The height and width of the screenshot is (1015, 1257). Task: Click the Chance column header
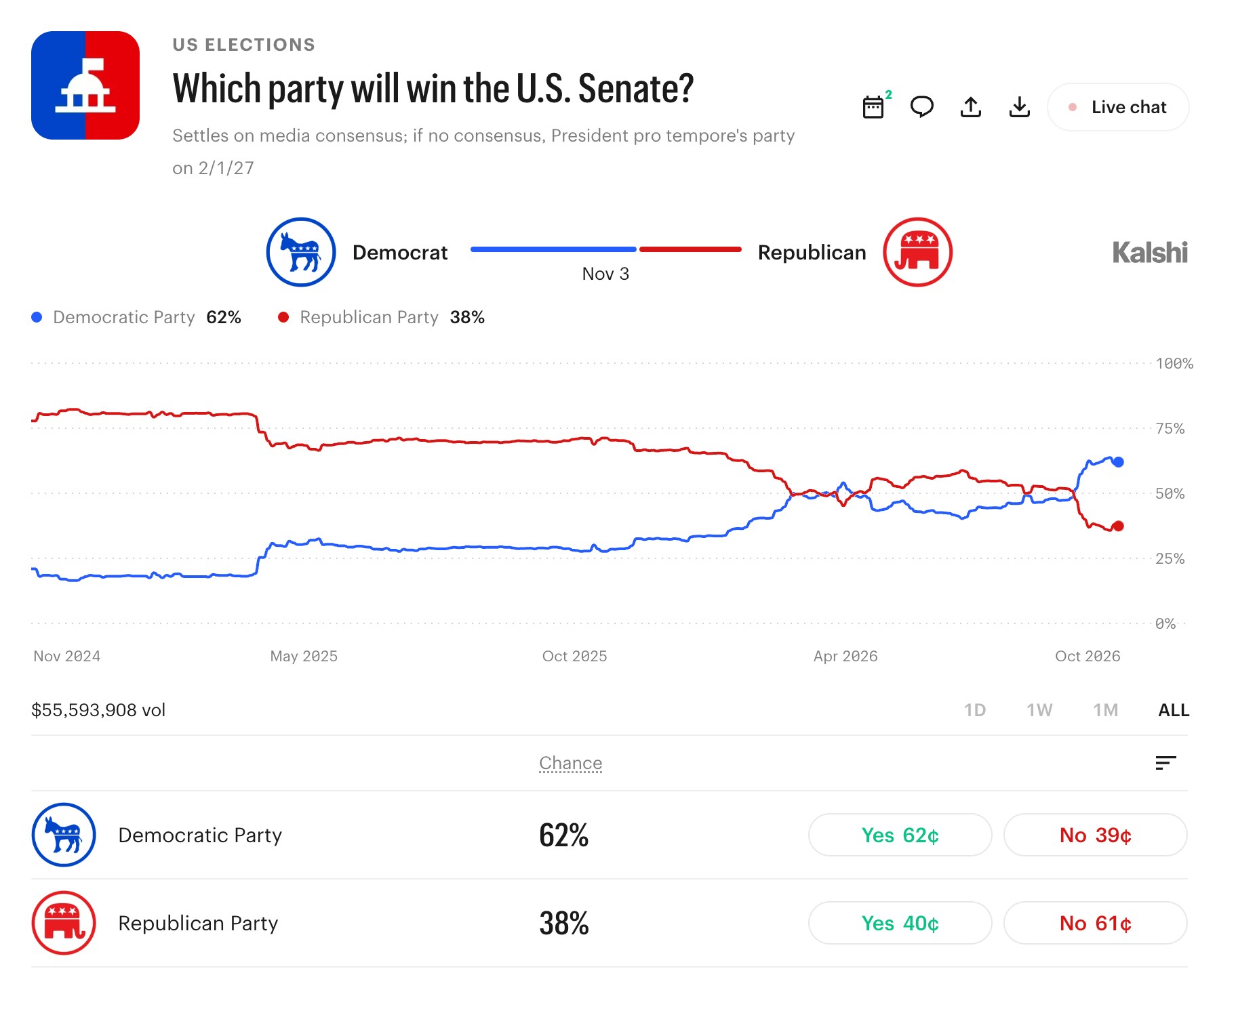click(x=570, y=763)
